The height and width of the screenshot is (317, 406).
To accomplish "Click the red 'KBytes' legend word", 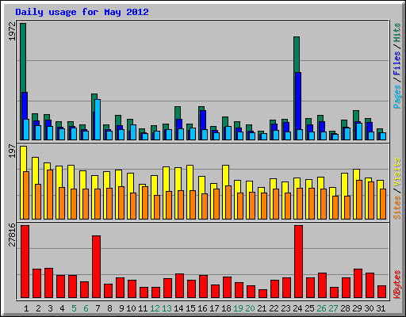I will point(397,285).
